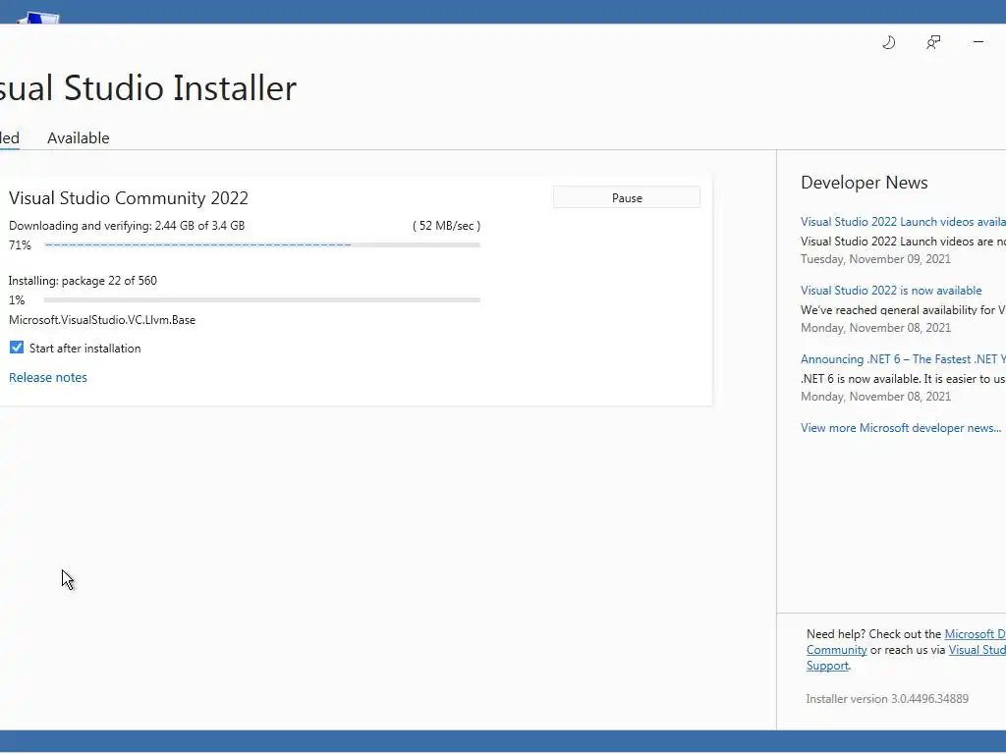Open Visual Studio 2022 Launch videos article
The height and width of the screenshot is (754, 1006).
pyautogui.click(x=903, y=222)
